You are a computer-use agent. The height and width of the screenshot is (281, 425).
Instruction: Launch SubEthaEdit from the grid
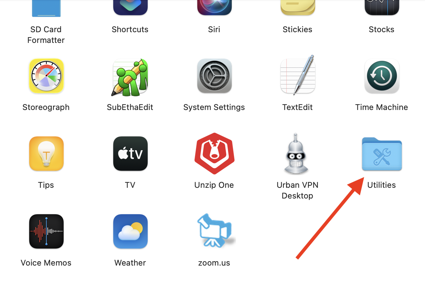click(x=130, y=76)
